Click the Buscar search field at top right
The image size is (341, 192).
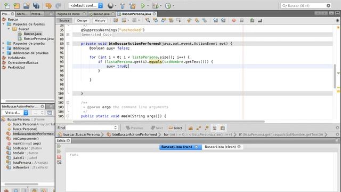(306, 6)
